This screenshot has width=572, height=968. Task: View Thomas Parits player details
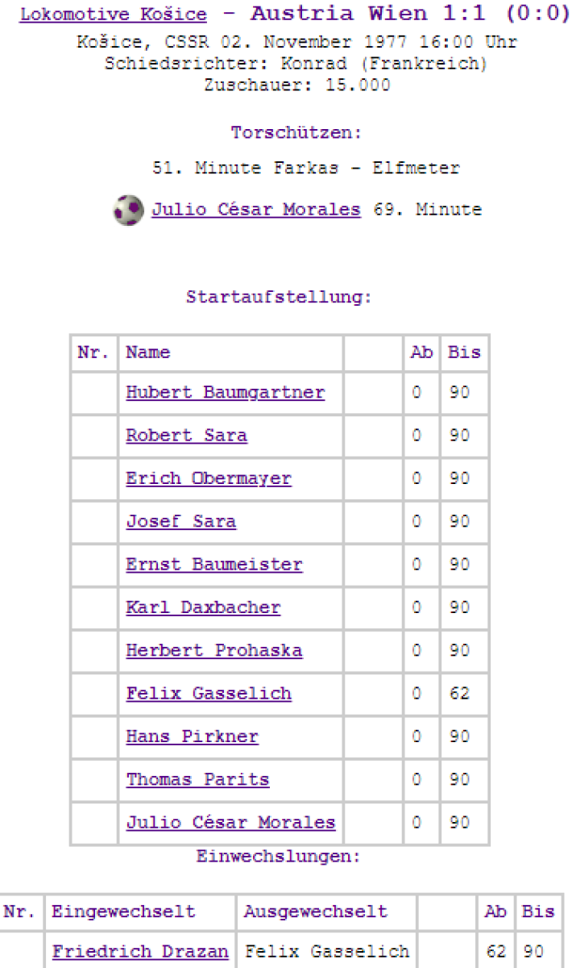click(x=197, y=780)
